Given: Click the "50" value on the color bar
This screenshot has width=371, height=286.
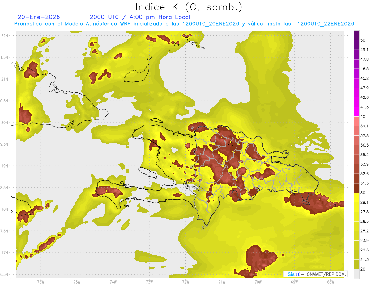Looking at the screenshot, I should point(363,40).
